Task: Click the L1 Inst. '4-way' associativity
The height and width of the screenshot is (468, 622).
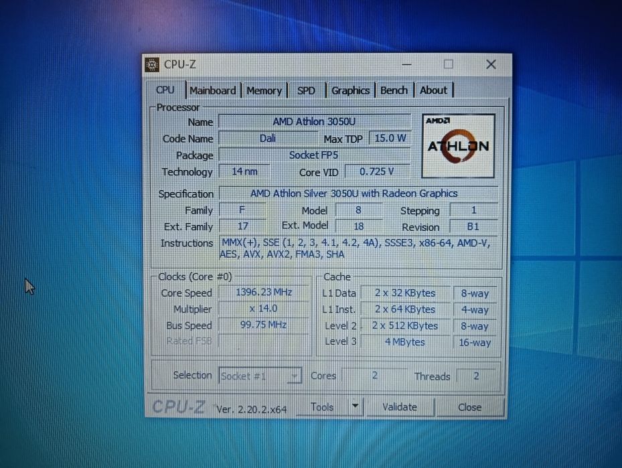Action: tap(475, 310)
